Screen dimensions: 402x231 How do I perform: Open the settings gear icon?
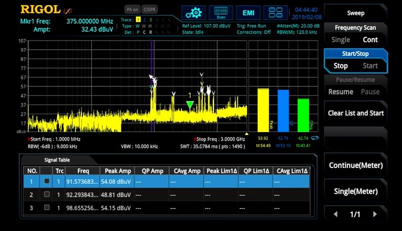[194, 12]
